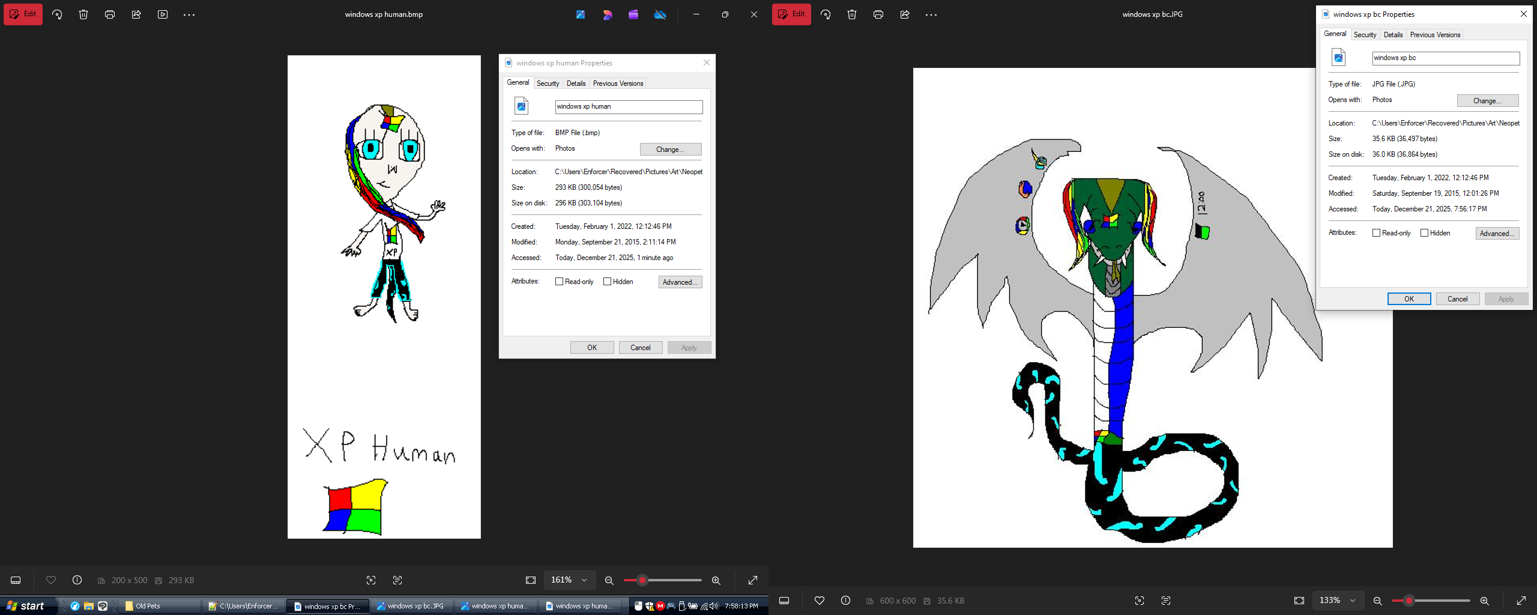The image size is (1537, 615).
Task: Open more options menu in the left Photos window
Action: coord(189,14)
